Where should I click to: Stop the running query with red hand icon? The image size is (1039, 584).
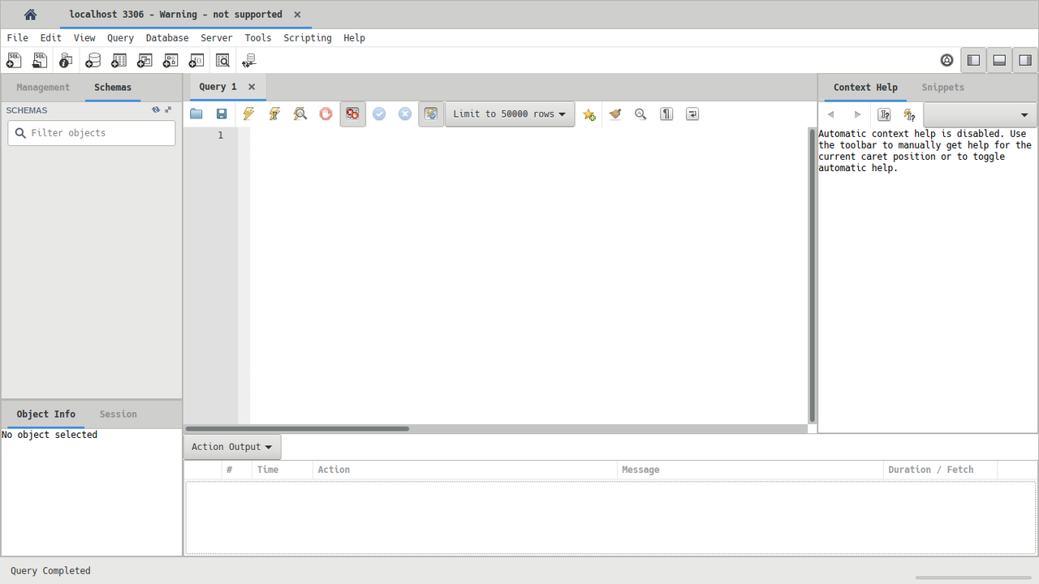[325, 114]
